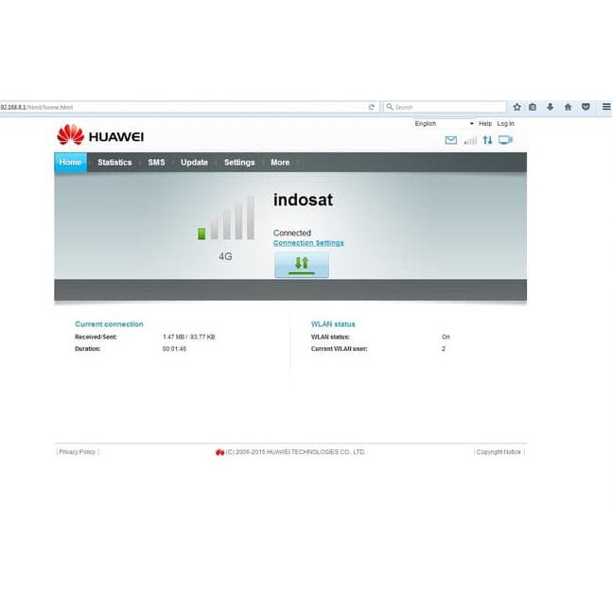Open Firefox downloads arrow icon
The image size is (612, 612).
pyautogui.click(x=551, y=108)
